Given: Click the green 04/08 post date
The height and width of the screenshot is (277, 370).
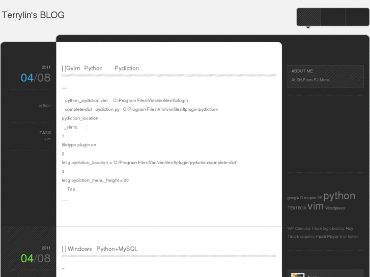Looking at the screenshot, I should tap(36, 258).
